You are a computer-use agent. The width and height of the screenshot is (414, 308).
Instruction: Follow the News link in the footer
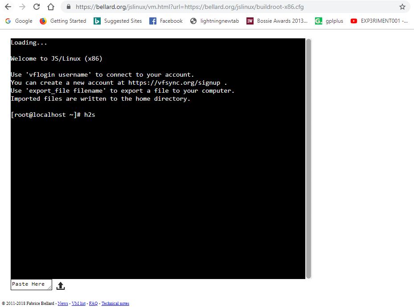pyautogui.click(x=63, y=303)
